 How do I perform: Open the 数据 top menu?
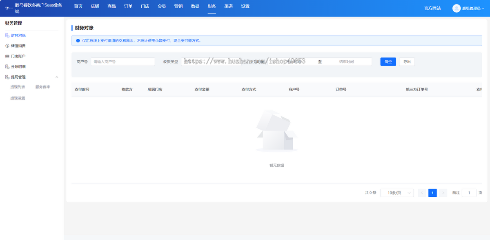pyautogui.click(x=195, y=6)
